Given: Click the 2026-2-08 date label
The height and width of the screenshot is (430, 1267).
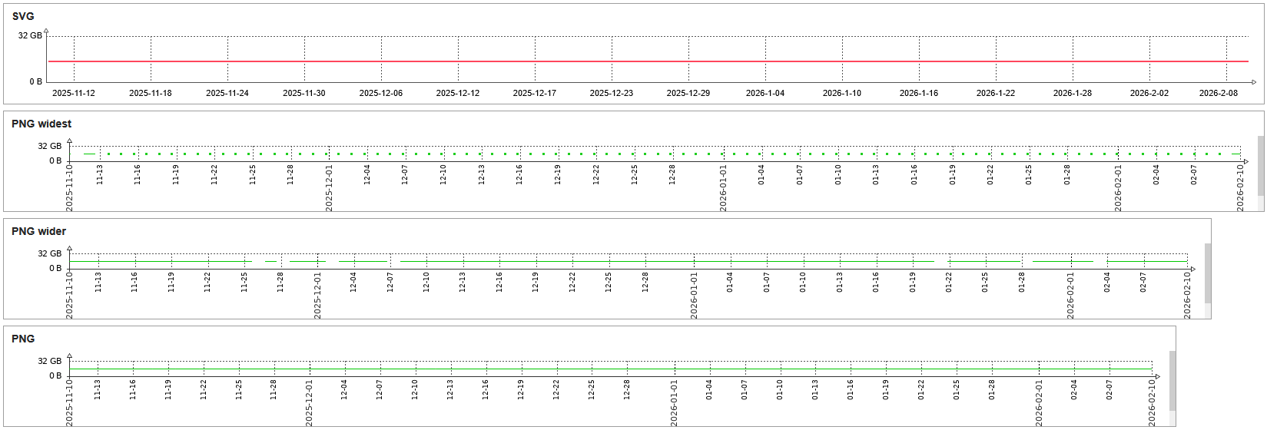Looking at the screenshot, I should pos(1219,93).
